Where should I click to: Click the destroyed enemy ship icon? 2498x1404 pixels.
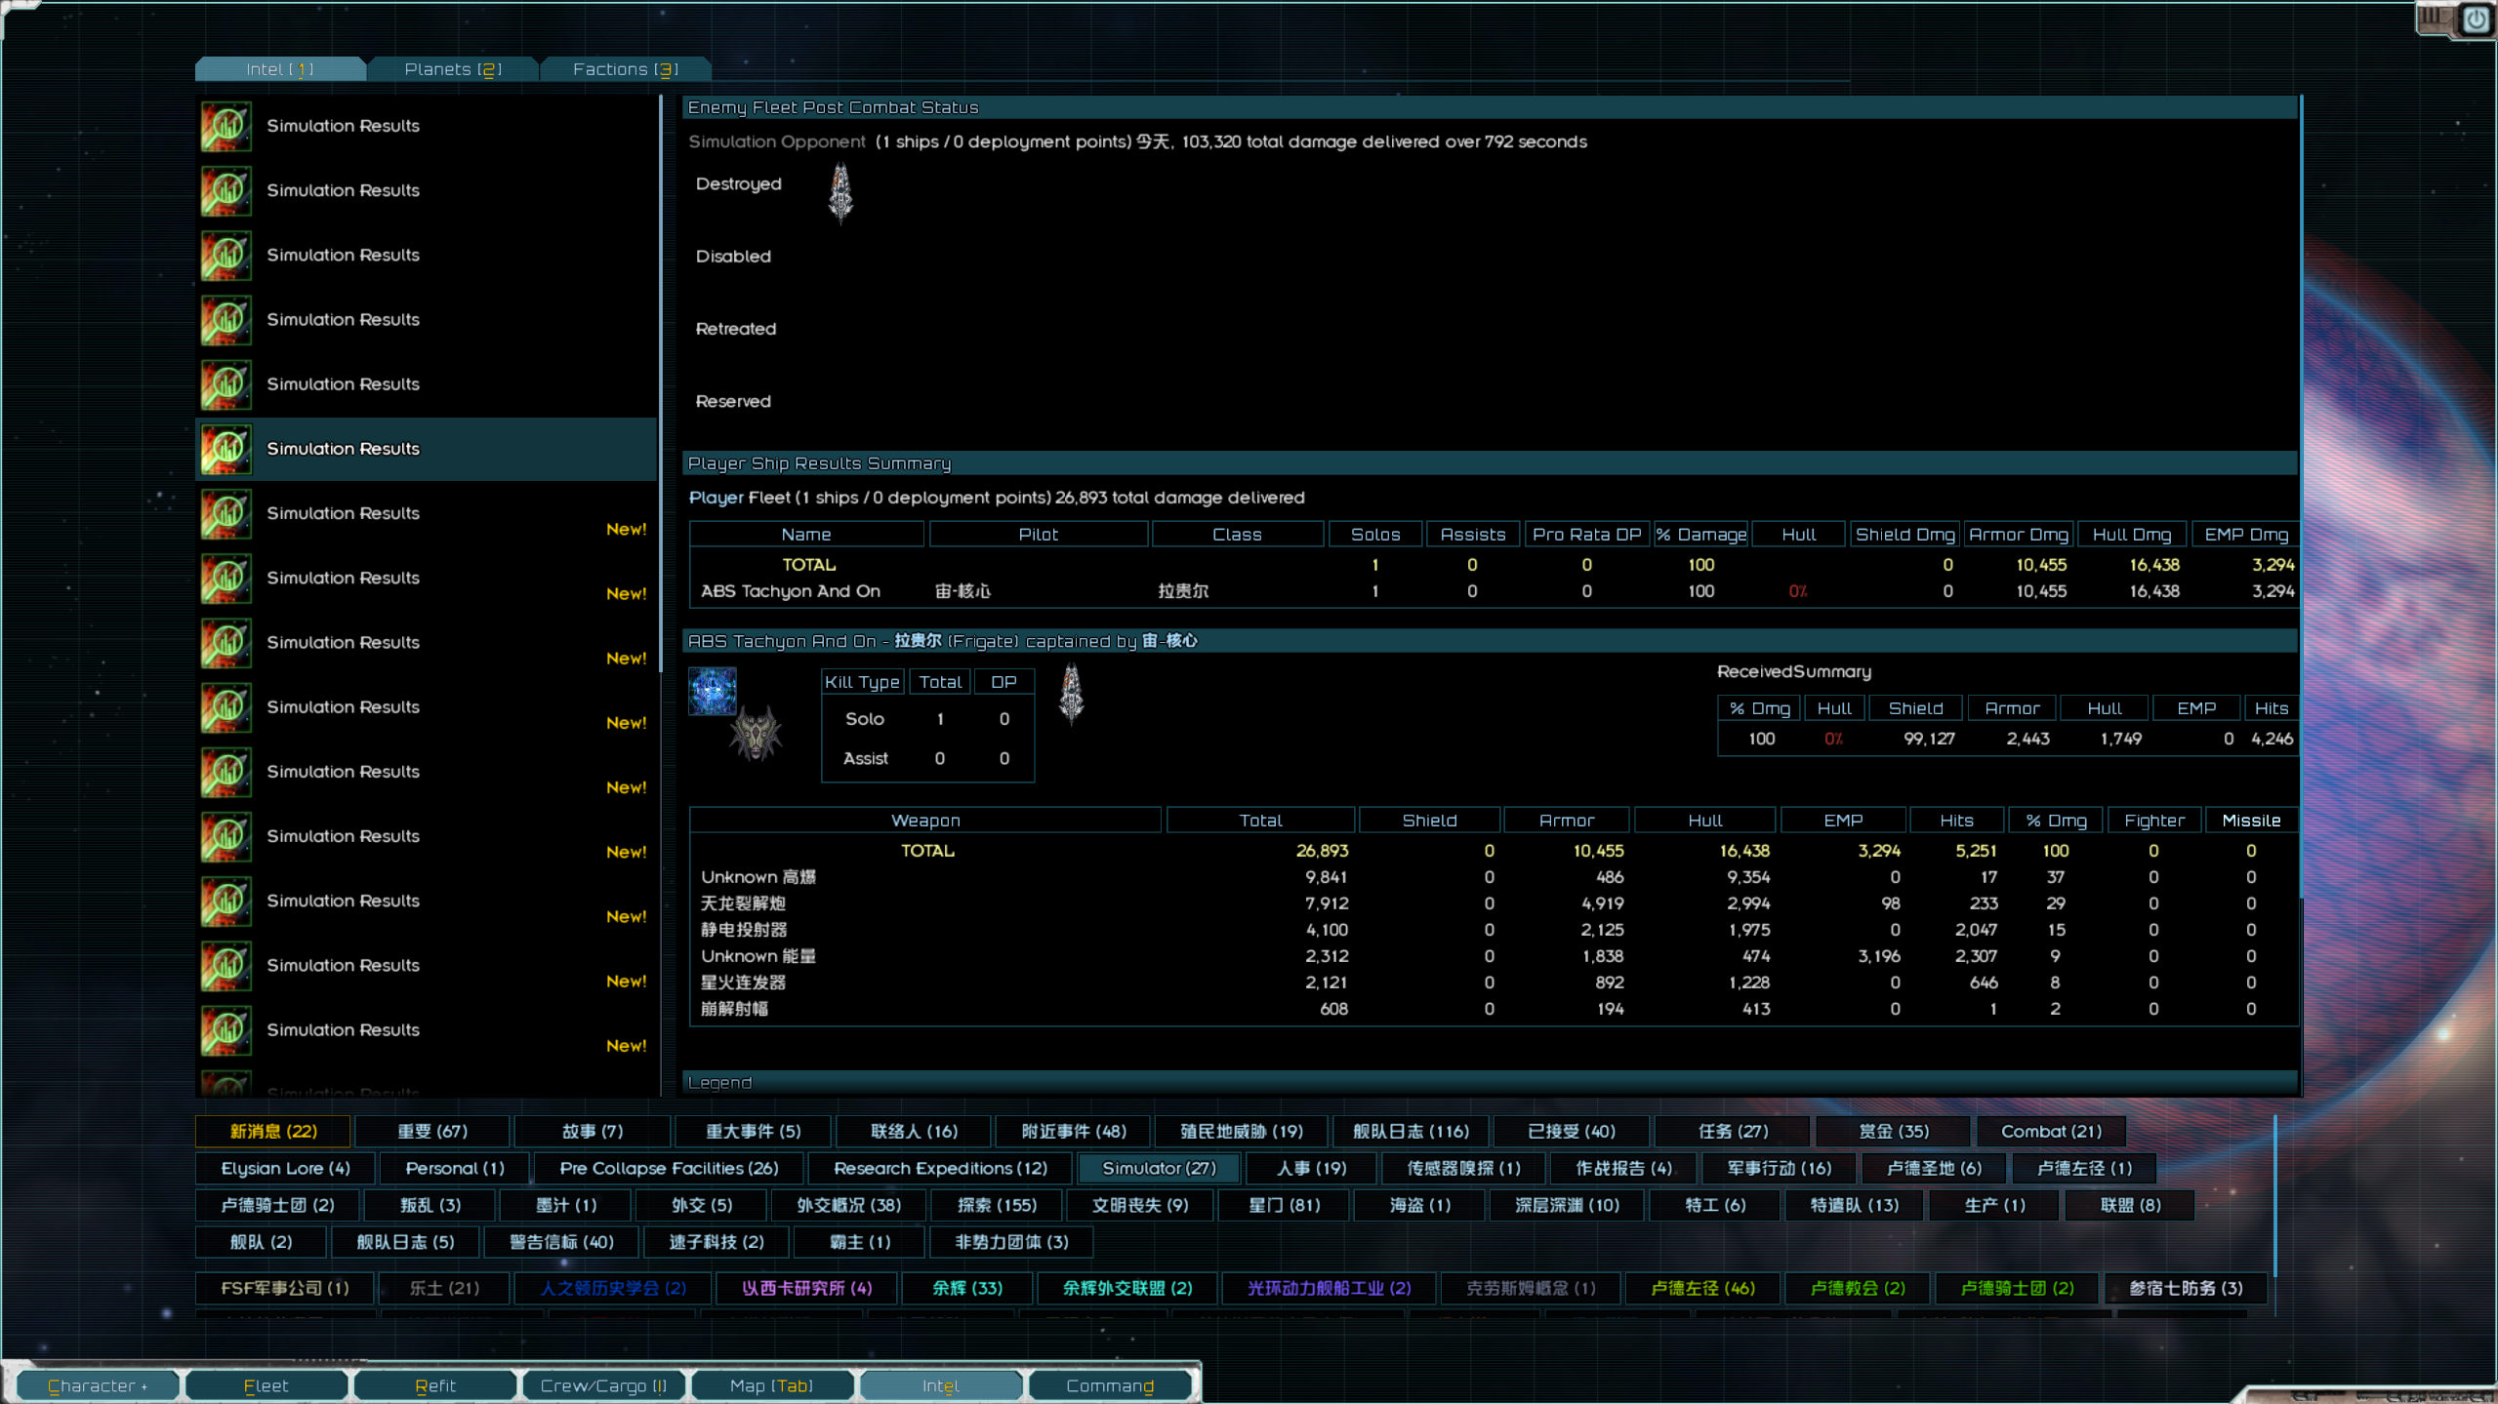tap(840, 192)
